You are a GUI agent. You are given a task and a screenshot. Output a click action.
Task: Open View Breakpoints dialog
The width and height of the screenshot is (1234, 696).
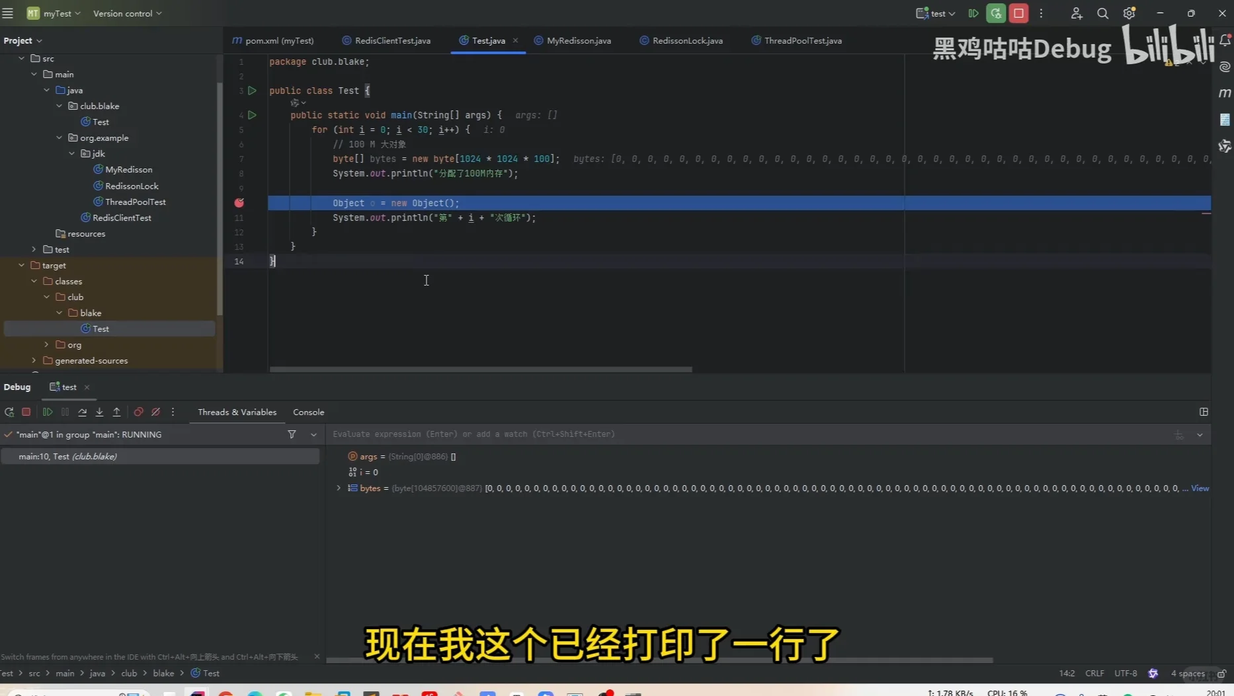(x=138, y=412)
